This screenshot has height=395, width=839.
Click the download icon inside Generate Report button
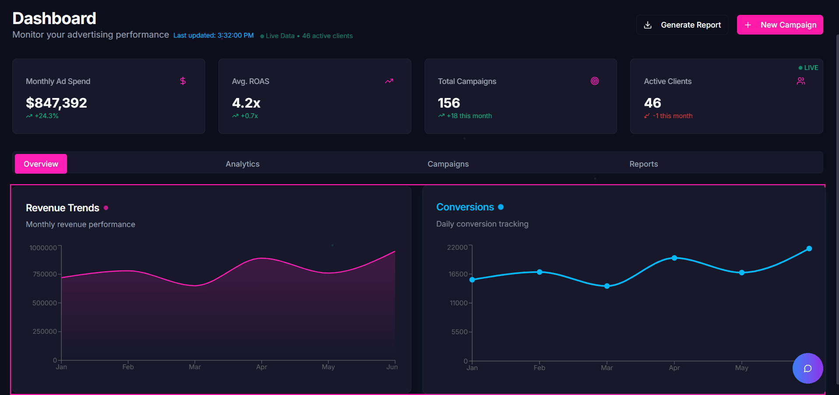click(x=647, y=24)
